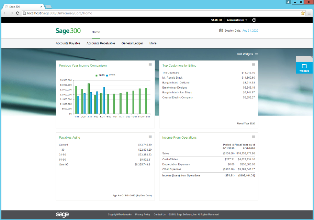
Task: Bookmark page with the star icon
Action: click(303, 13)
